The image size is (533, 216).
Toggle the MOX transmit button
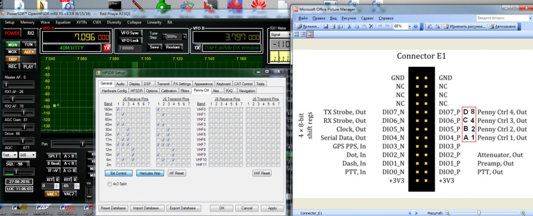pos(13,52)
